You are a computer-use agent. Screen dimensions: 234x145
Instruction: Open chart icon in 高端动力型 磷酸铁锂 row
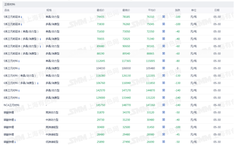[164, 112]
